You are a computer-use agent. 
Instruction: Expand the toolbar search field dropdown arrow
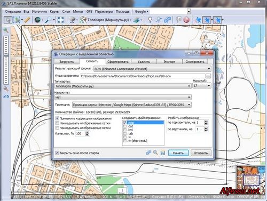(x=189, y=12)
